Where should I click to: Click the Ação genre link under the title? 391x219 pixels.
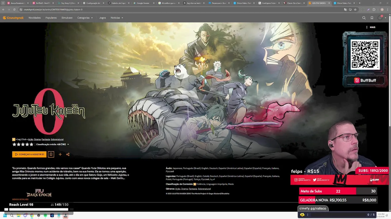(x=31, y=139)
